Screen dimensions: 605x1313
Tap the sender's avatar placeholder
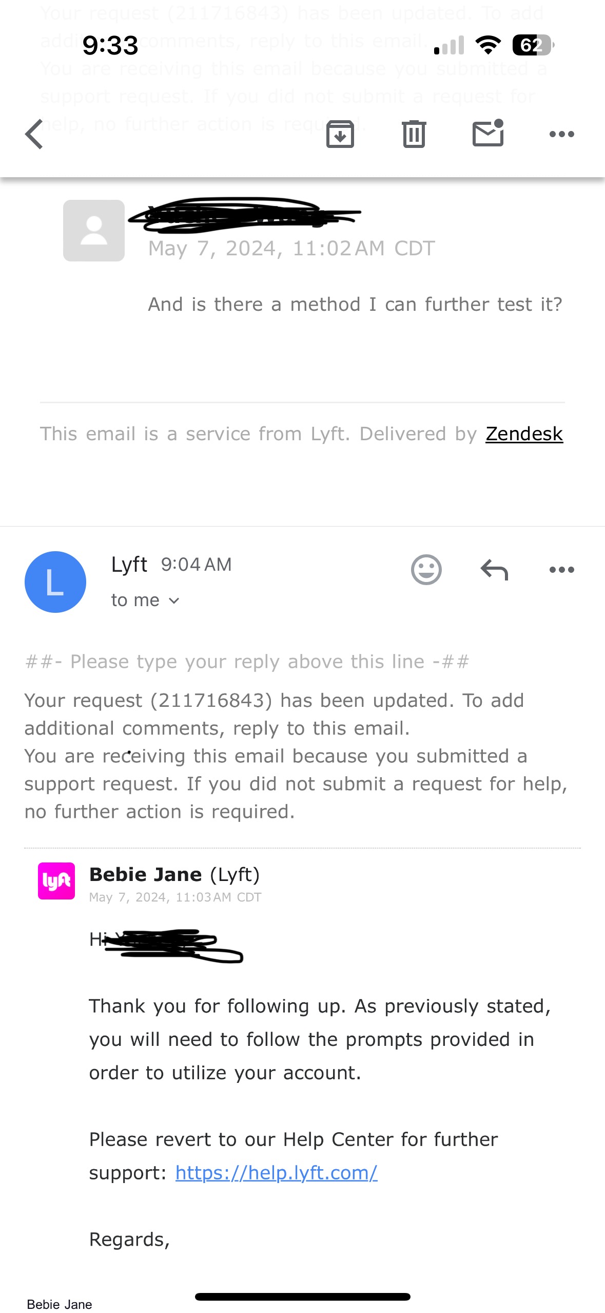coord(93,230)
